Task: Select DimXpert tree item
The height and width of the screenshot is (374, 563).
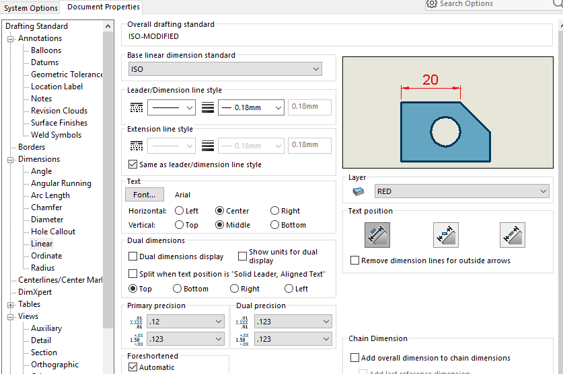Action: pos(35,292)
